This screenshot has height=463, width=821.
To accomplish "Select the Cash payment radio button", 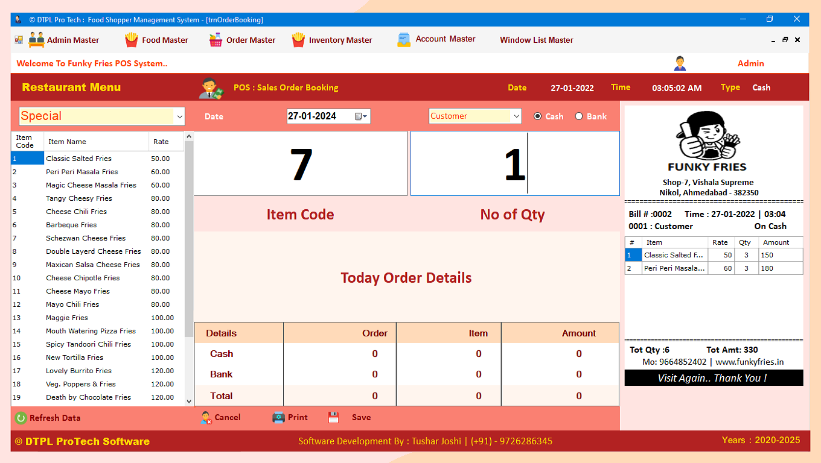I will [x=537, y=116].
